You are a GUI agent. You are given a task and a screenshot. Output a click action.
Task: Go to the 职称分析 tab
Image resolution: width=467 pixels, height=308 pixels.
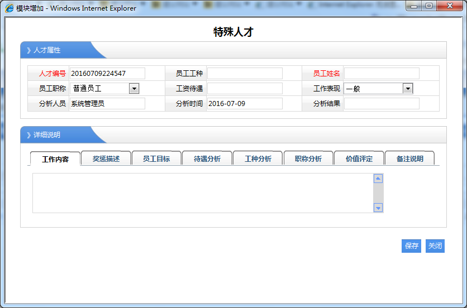pos(308,158)
